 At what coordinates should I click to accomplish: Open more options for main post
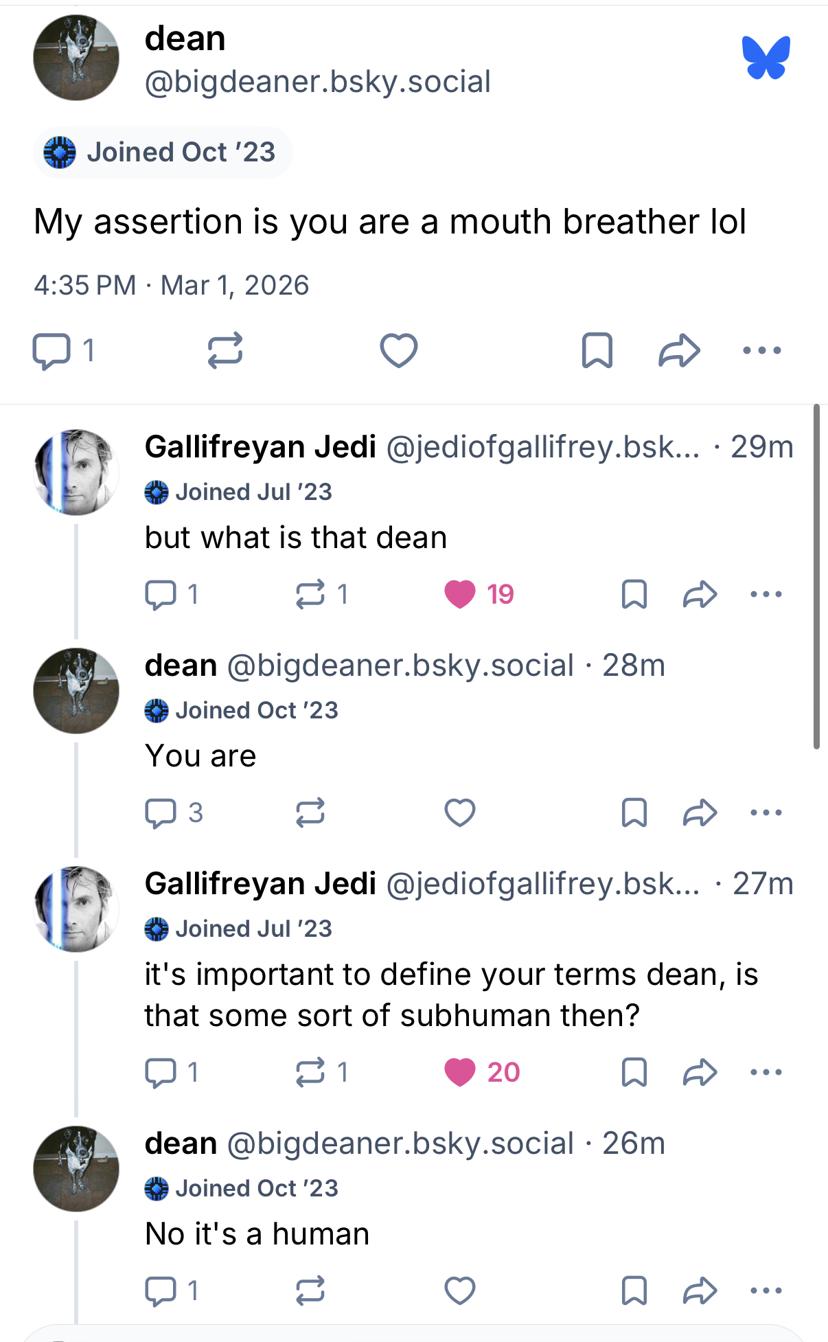[x=762, y=351]
